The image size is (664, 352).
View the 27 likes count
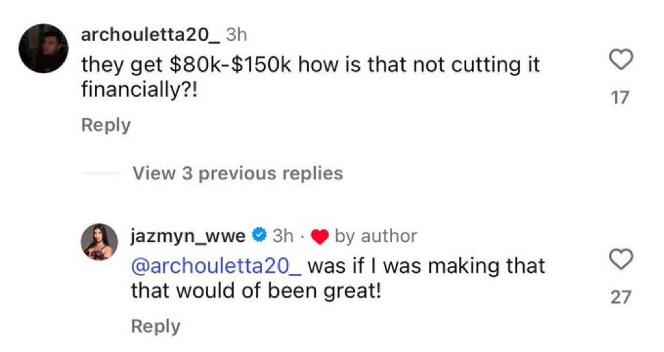click(x=620, y=296)
